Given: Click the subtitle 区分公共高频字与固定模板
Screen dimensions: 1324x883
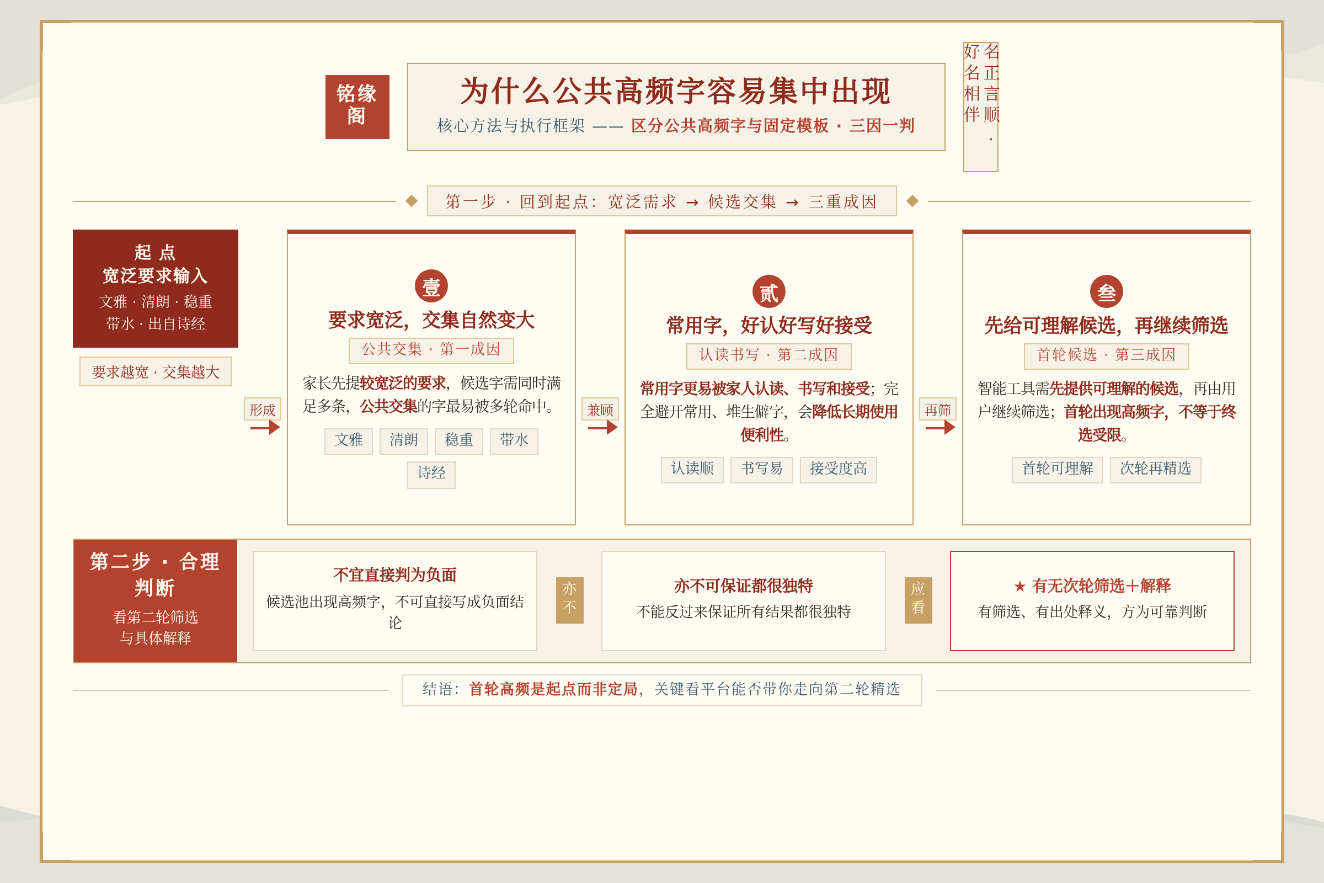Looking at the screenshot, I should coord(729,126).
